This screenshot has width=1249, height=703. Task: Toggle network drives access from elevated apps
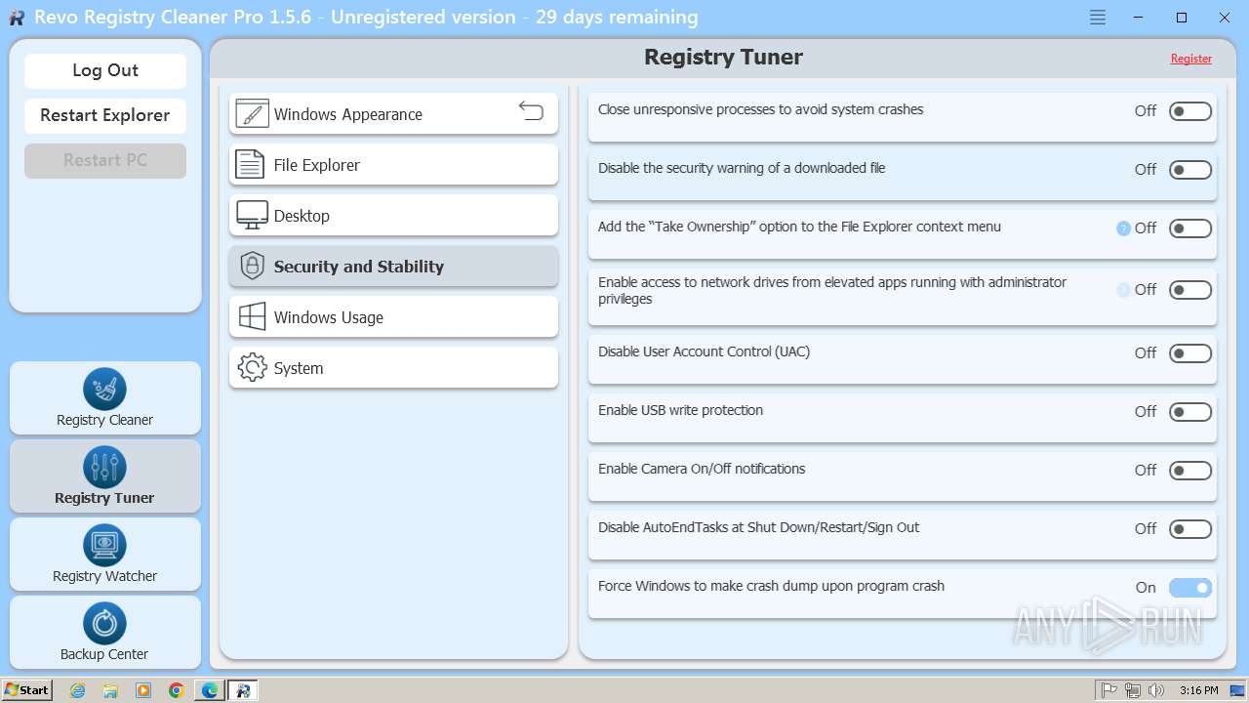(x=1190, y=290)
